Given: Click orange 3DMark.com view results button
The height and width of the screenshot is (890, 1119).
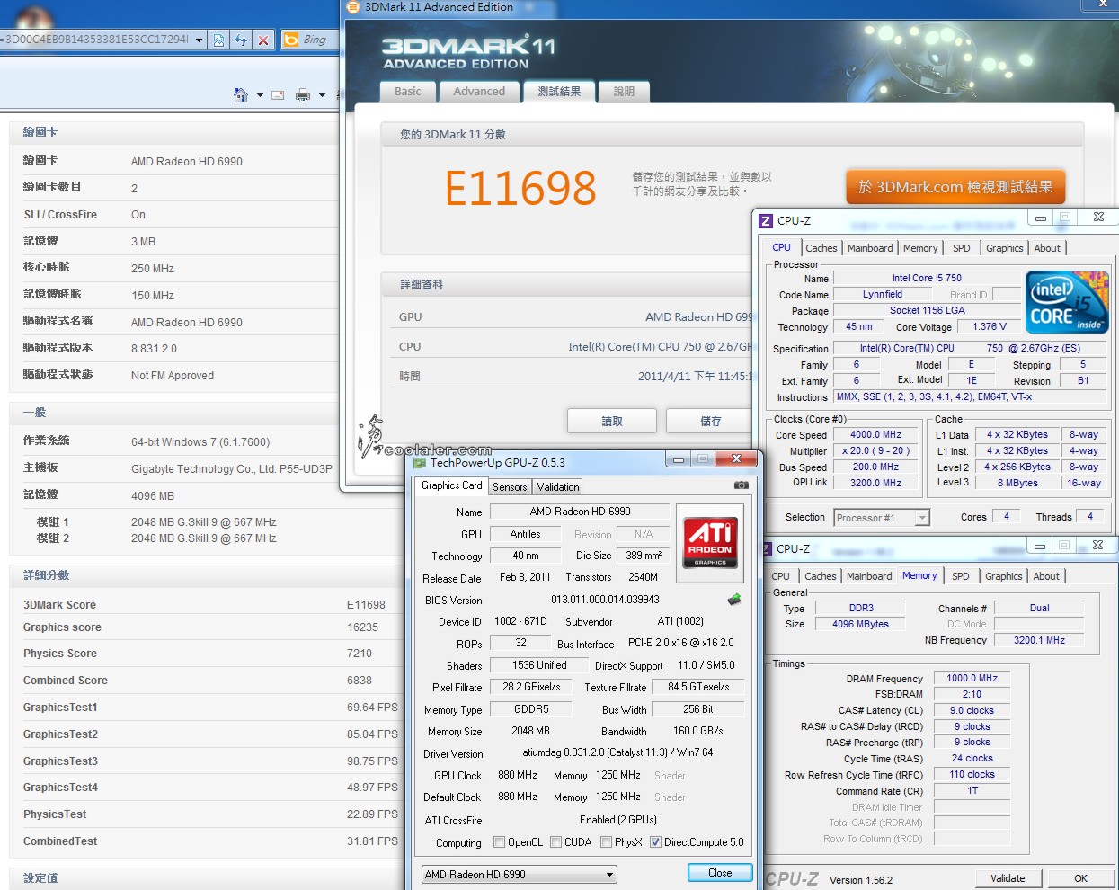Looking at the screenshot, I should [955, 187].
